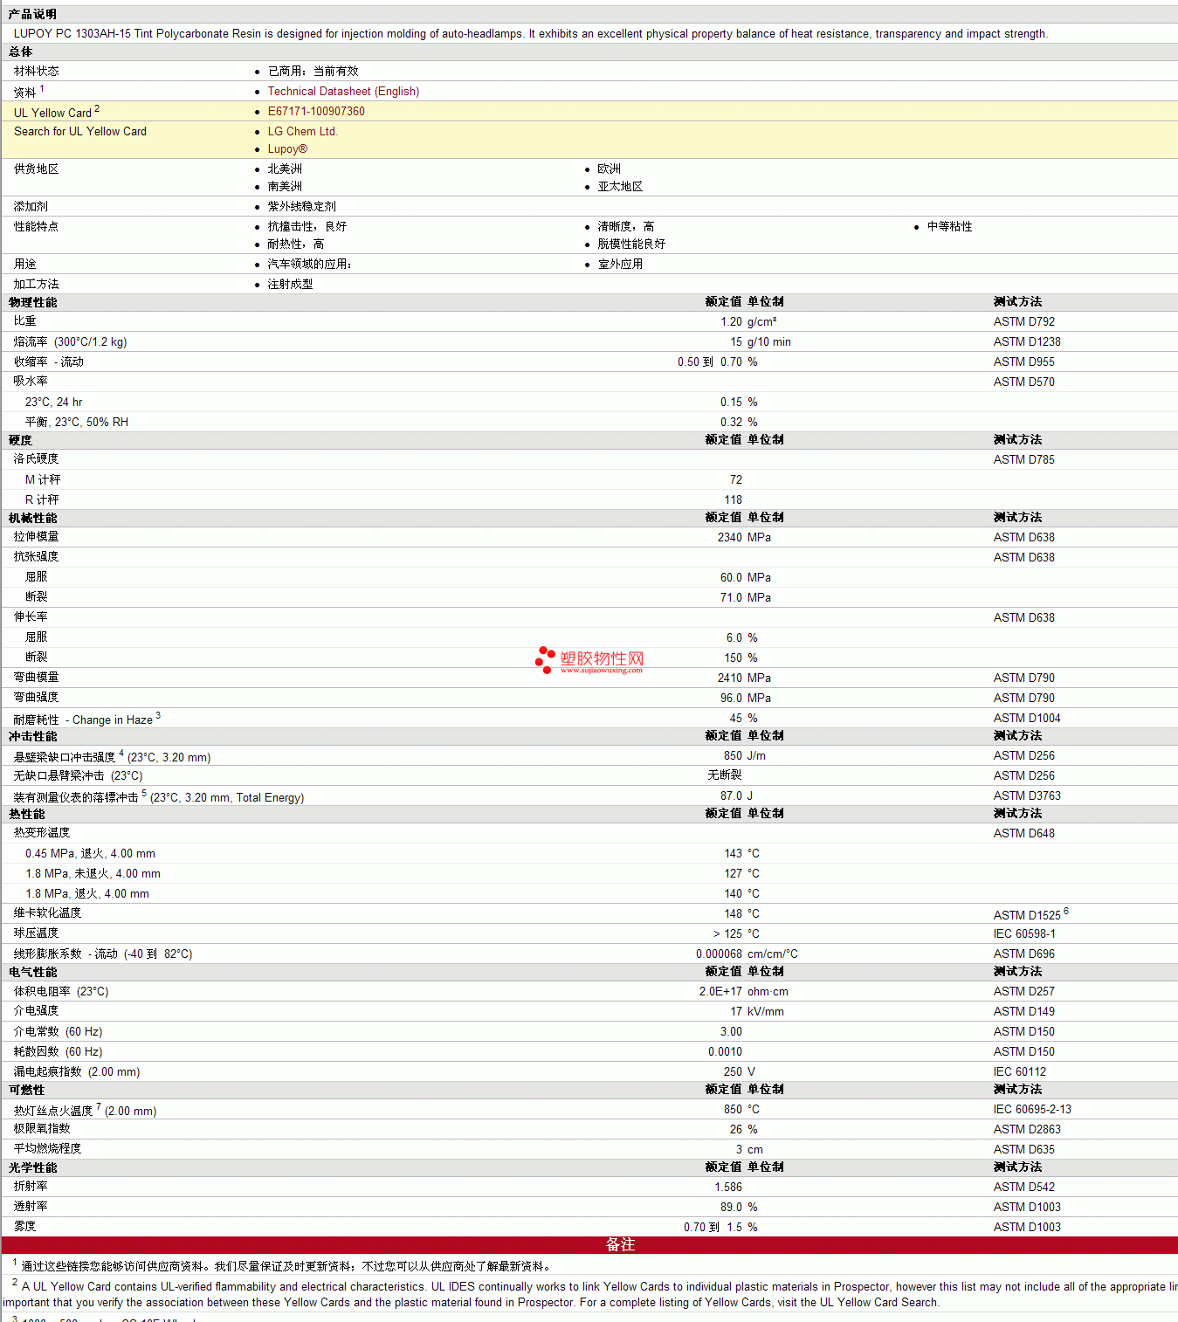1178x1322 pixels.
Task: Click the 注射成型 processing method
Action: (290, 284)
